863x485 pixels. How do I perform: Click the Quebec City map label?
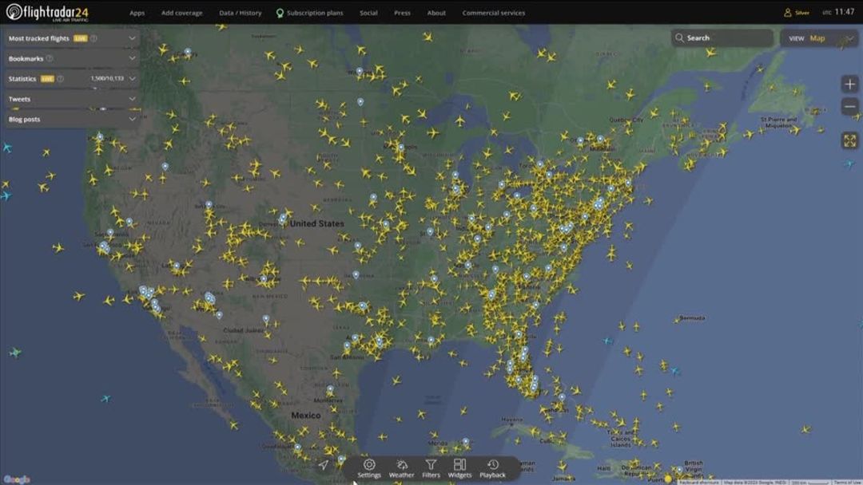coord(626,120)
